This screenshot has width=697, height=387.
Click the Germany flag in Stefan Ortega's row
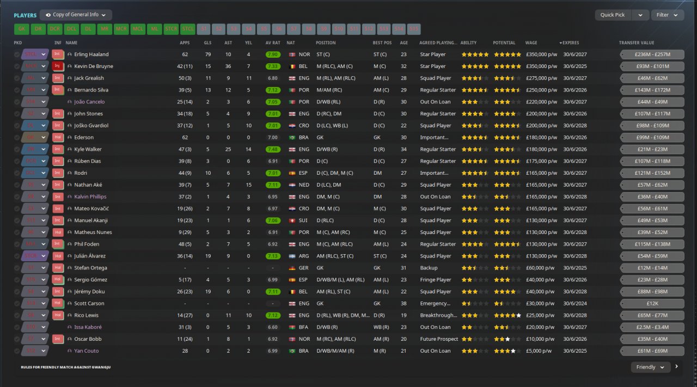pyautogui.click(x=291, y=268)
